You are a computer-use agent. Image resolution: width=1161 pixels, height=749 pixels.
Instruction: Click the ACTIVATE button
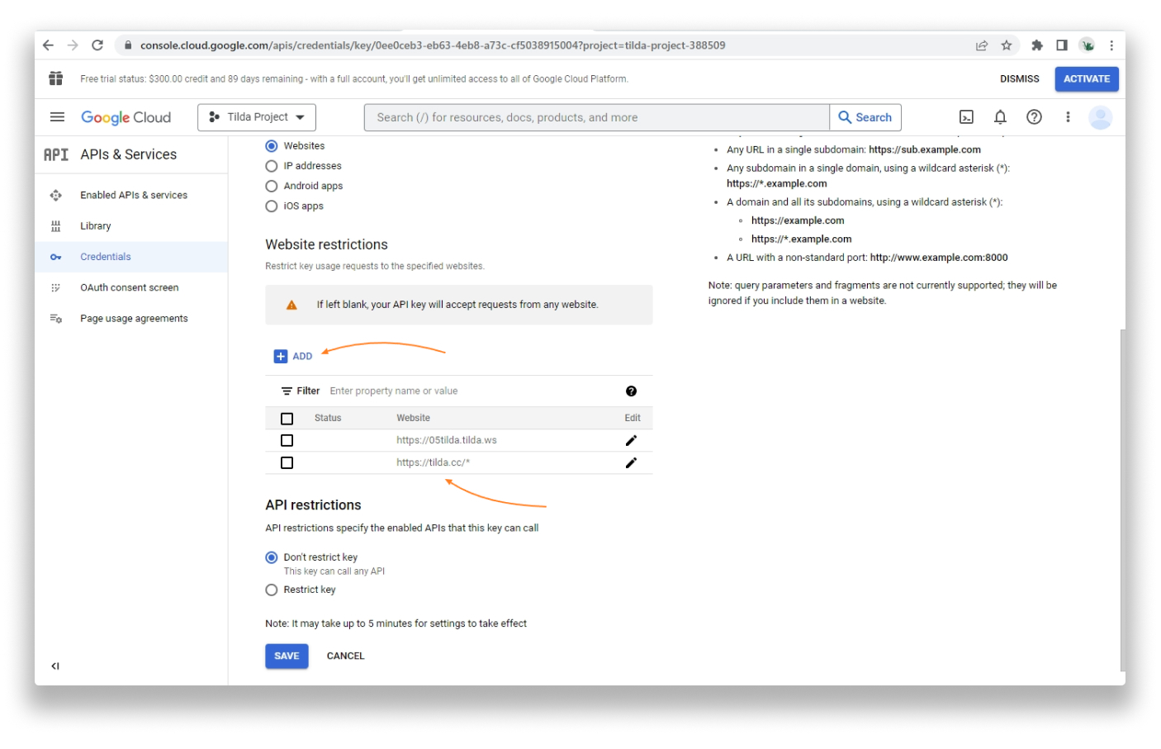[x=1087, y=79]
